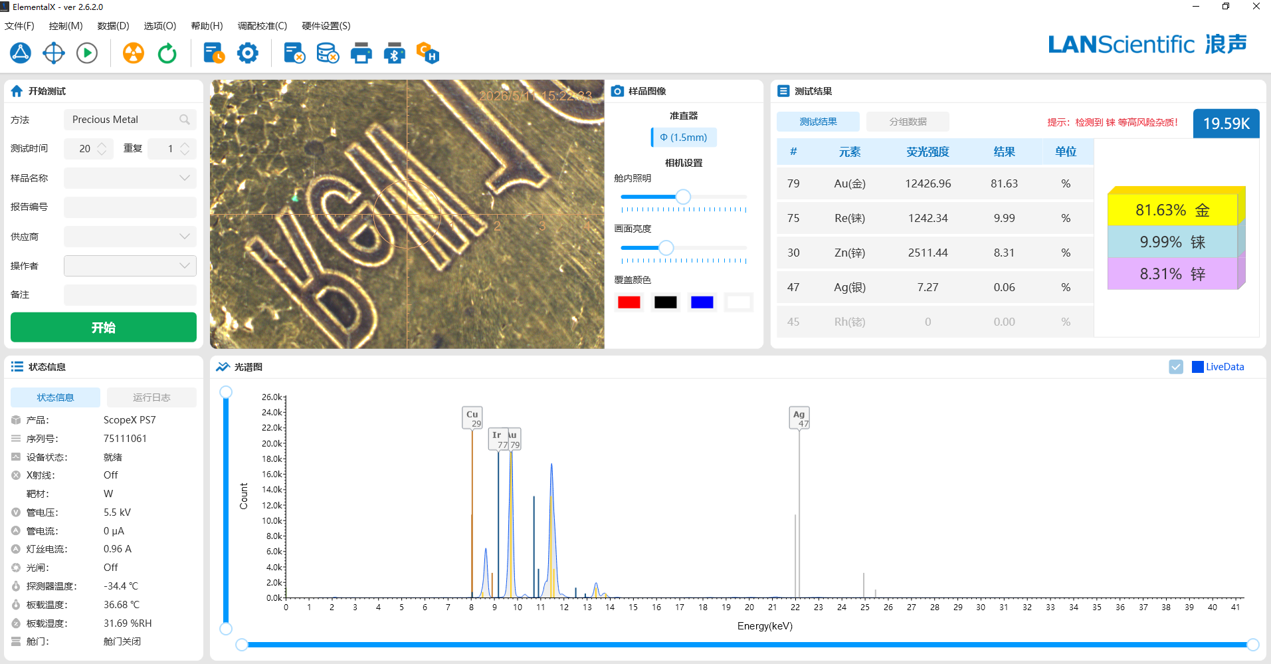Screen dimensions: 1271x664
Task: Click the Zn(锌) result row
Action: click(x=935, y=253)
